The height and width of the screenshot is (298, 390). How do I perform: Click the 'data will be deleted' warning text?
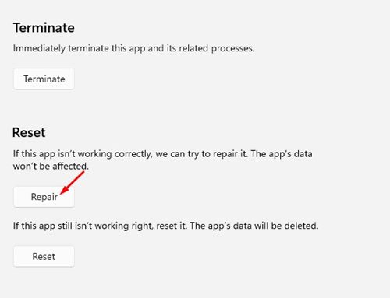(x=275, y=226)
